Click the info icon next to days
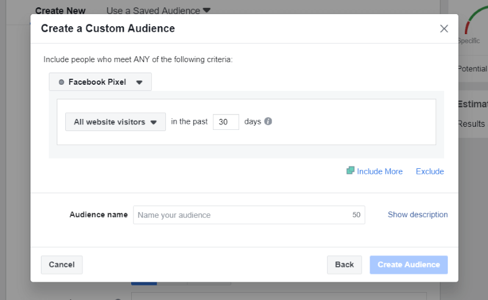Viewport: 488px width, 300px height. pos(268,121)
